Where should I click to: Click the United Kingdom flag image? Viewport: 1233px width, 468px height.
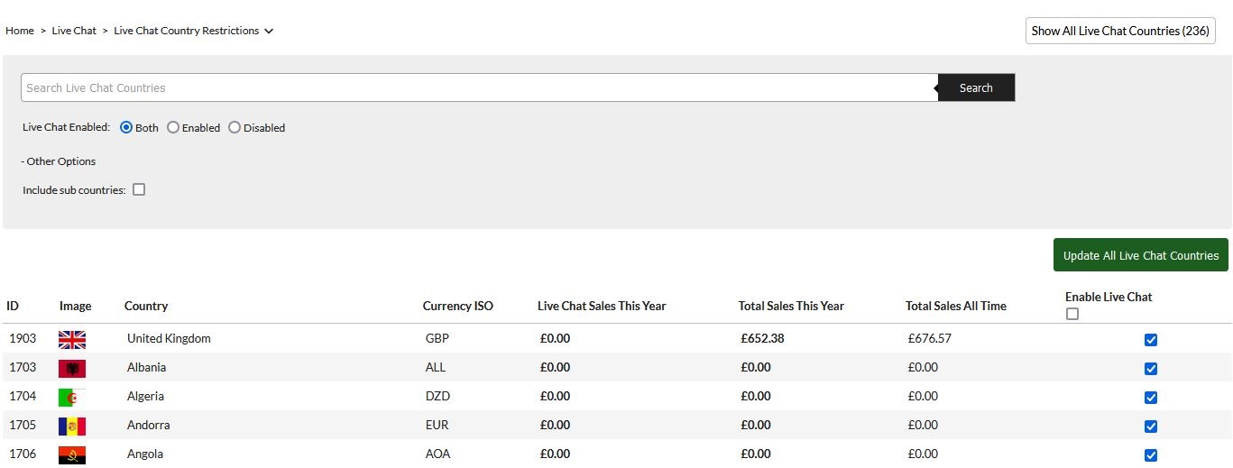coord(72,339)
